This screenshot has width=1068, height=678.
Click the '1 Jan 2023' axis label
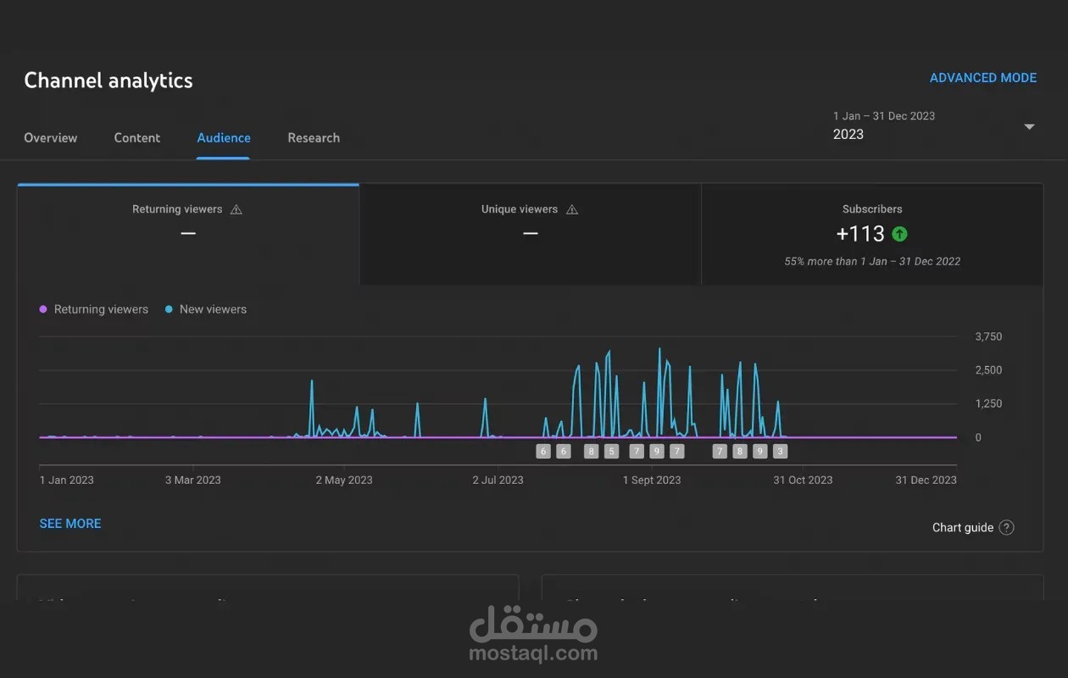tap(67, 480)
